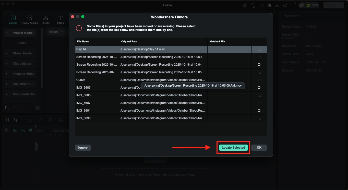Click the search icon in the IMG_6696 row
348x190 pixels.
coord(259,118)
